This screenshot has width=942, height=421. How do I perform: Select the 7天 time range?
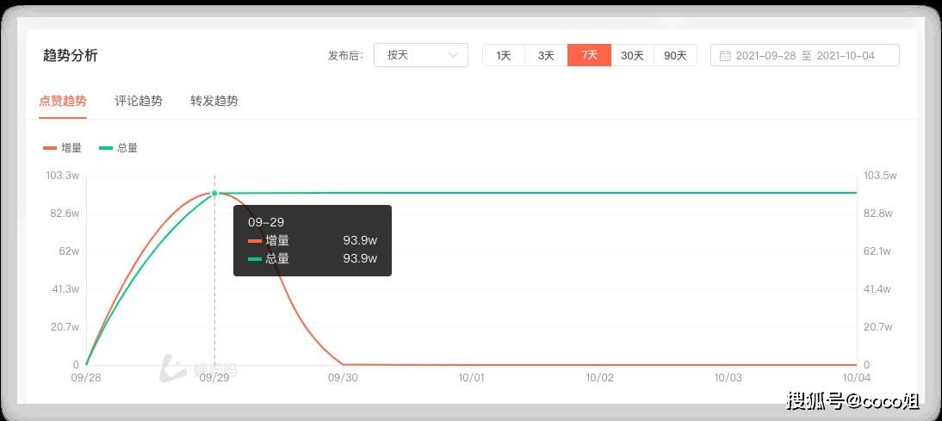click(589, 55)
